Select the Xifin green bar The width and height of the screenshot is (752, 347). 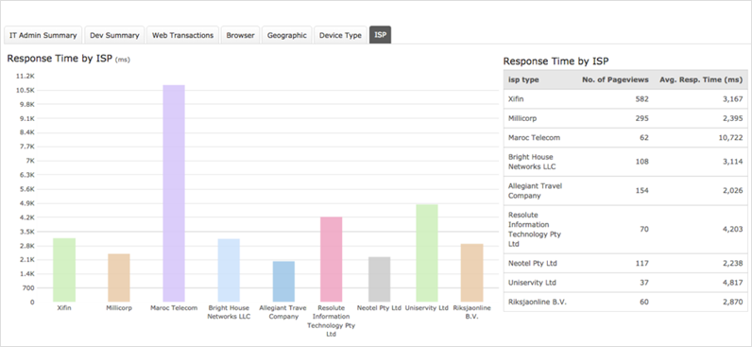tap(64, 269)
